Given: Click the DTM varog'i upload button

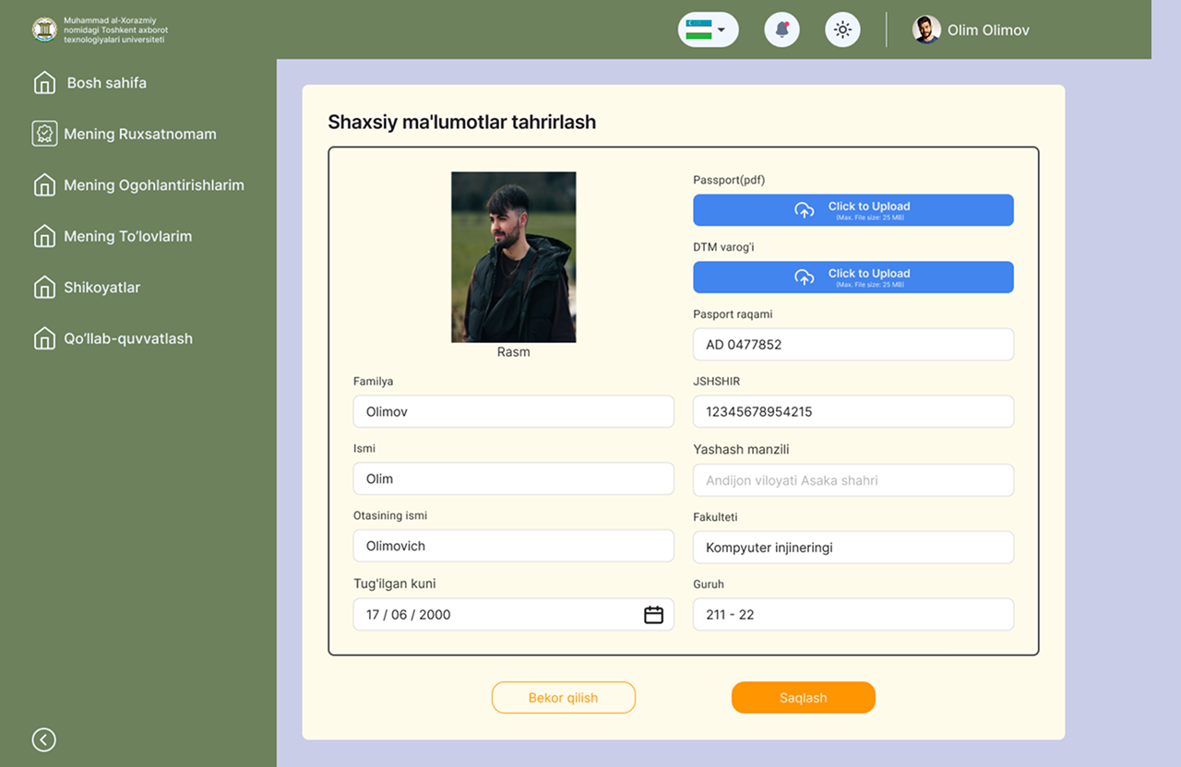Looking at the screenshot, I should tap(853, 277).
